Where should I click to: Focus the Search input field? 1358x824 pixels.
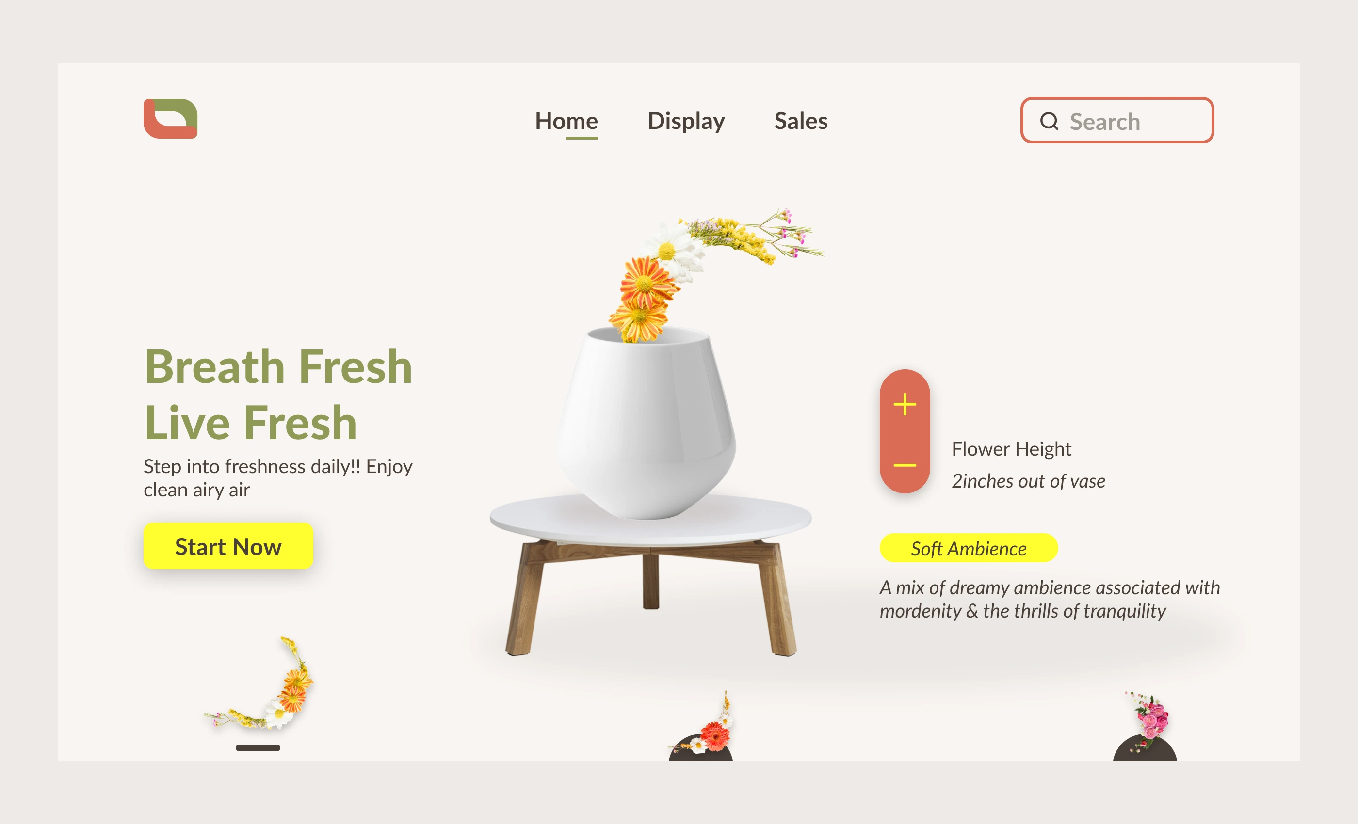[x=1116, y=121]
